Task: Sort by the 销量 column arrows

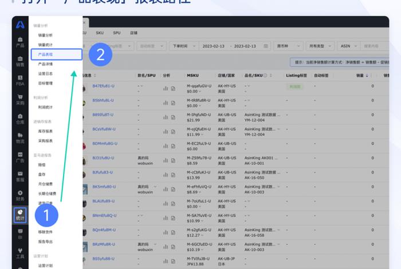Action: coord(367,76)
